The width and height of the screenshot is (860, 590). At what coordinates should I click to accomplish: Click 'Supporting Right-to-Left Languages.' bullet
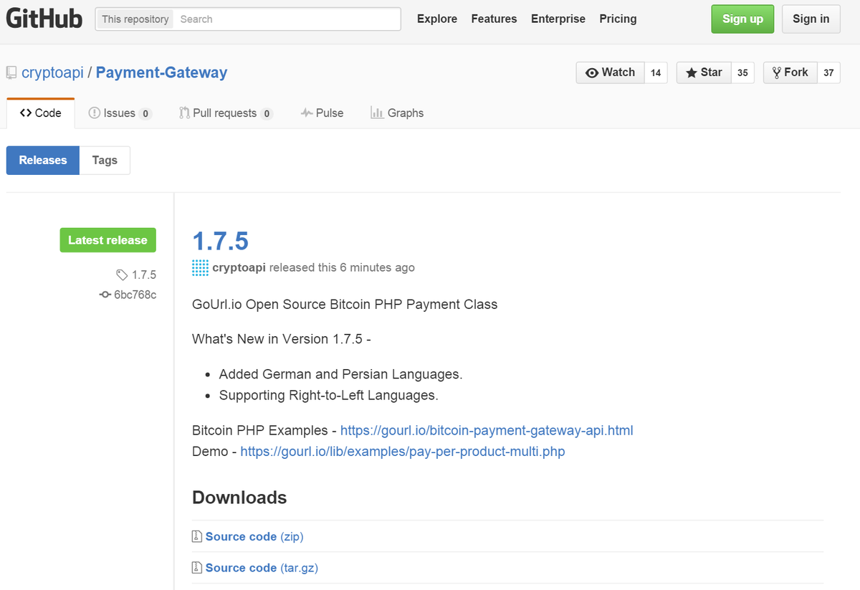coord(329,395)
